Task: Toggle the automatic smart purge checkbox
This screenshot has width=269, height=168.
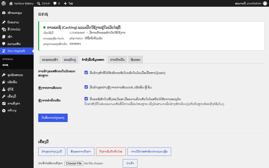Action: pyautogui.click(x=86, y=73)
